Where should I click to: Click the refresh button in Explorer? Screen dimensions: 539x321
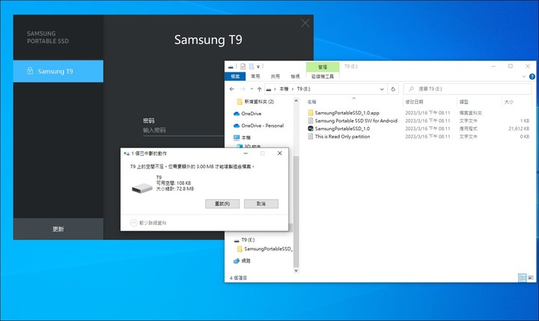click(393, 89)
